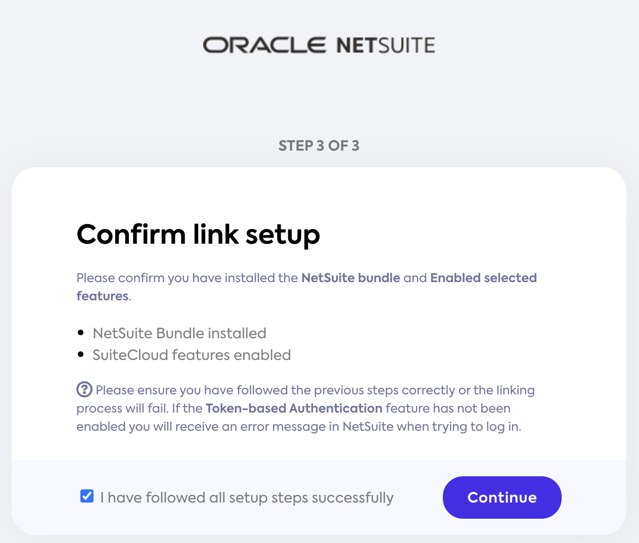Click the 'STEP 3 OF 3' indicator

(x=319, y=146)
